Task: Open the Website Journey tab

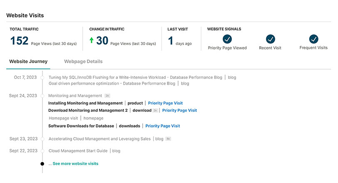Action: coord(28,61)
